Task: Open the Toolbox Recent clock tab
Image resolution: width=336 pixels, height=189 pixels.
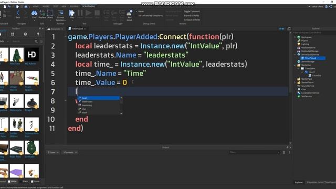Action: pyautogui.click(x=26, y=34)
